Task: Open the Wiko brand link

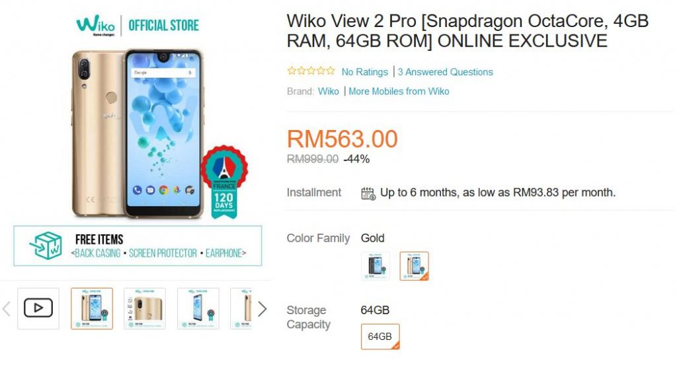Action: click(328, 91)
